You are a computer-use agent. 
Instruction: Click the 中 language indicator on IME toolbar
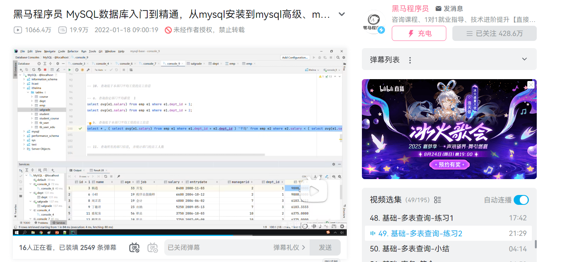(x=314, y=226)
